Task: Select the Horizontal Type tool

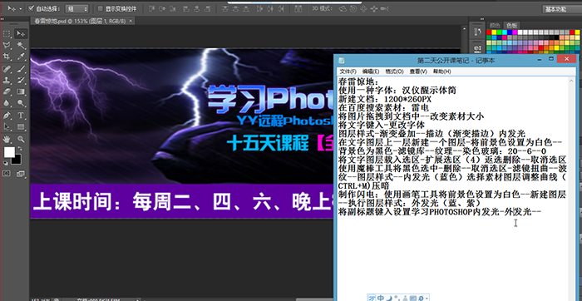Action: [21, 116]
